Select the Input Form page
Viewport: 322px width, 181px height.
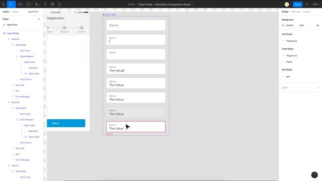tap(12, 25)
